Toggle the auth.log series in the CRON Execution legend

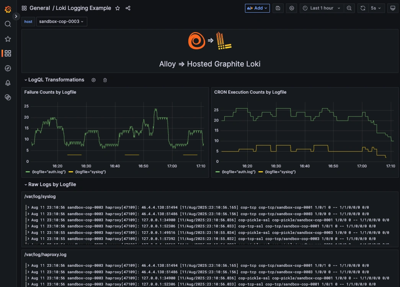(238, 172)
